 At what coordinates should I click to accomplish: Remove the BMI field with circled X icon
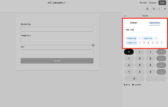click(93, 45)
